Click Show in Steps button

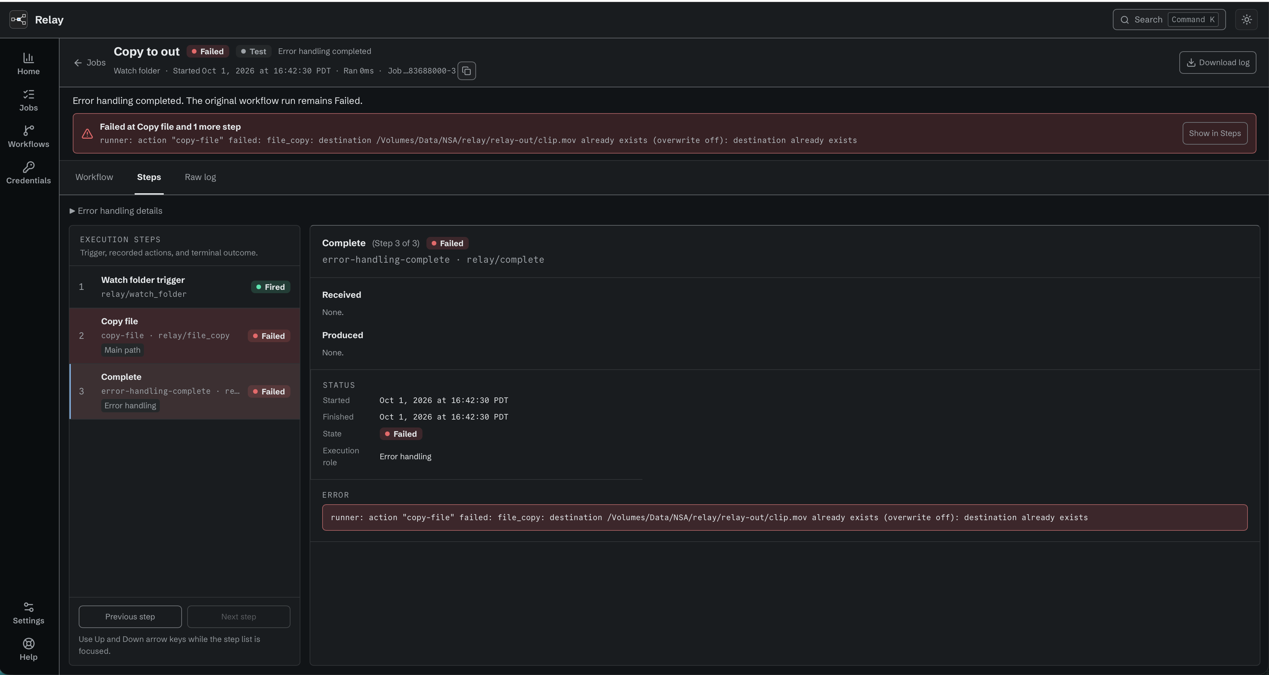coord(1215,134)
